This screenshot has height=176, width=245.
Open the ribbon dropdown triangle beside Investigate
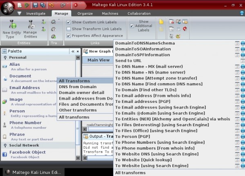point(19,13)
